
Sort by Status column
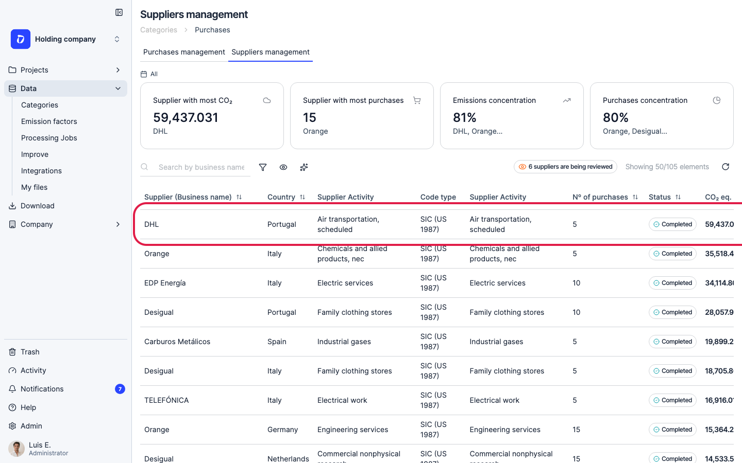point(678,197)
